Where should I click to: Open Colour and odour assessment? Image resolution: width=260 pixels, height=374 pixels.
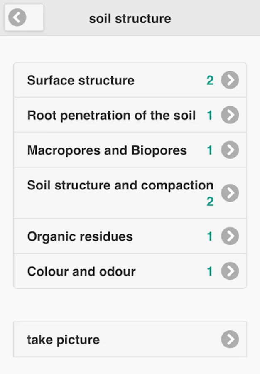click(81, 271)
